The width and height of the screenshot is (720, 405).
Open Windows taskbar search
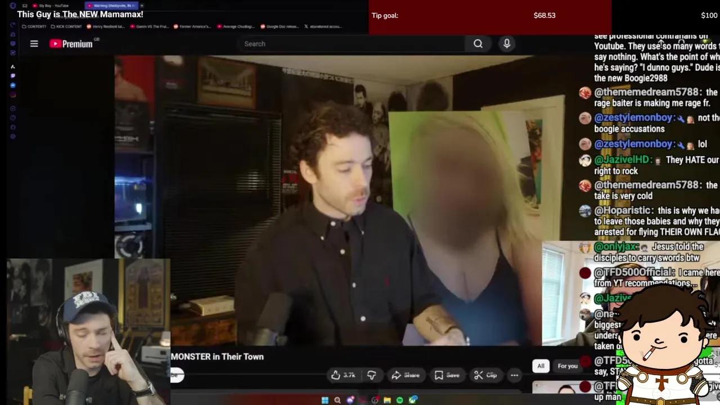coord(337,400)
